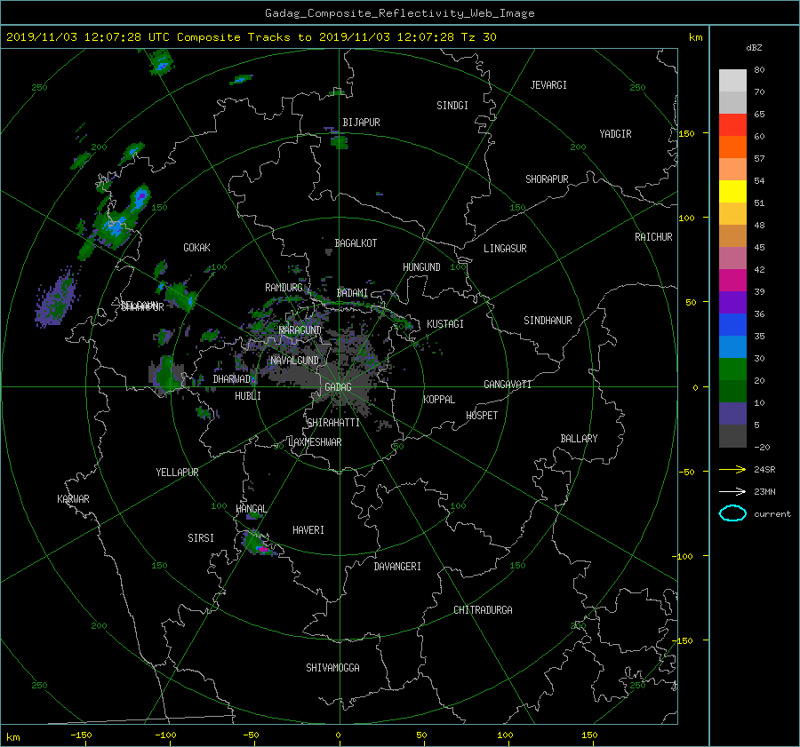800x747 pixels.
Task: Click the GOKAK city label
Action: 196,247
